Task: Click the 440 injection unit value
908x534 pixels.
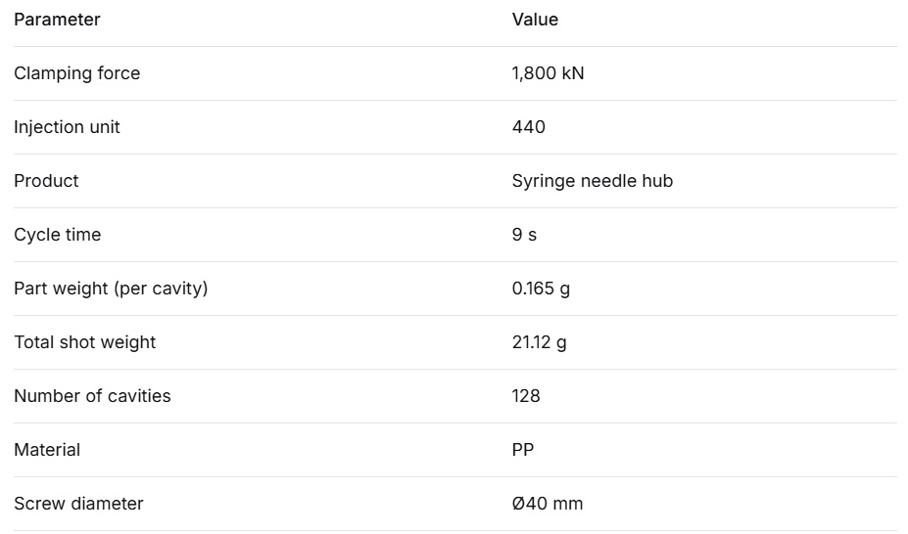Action: pyautogui.click(x=529, y=127)
